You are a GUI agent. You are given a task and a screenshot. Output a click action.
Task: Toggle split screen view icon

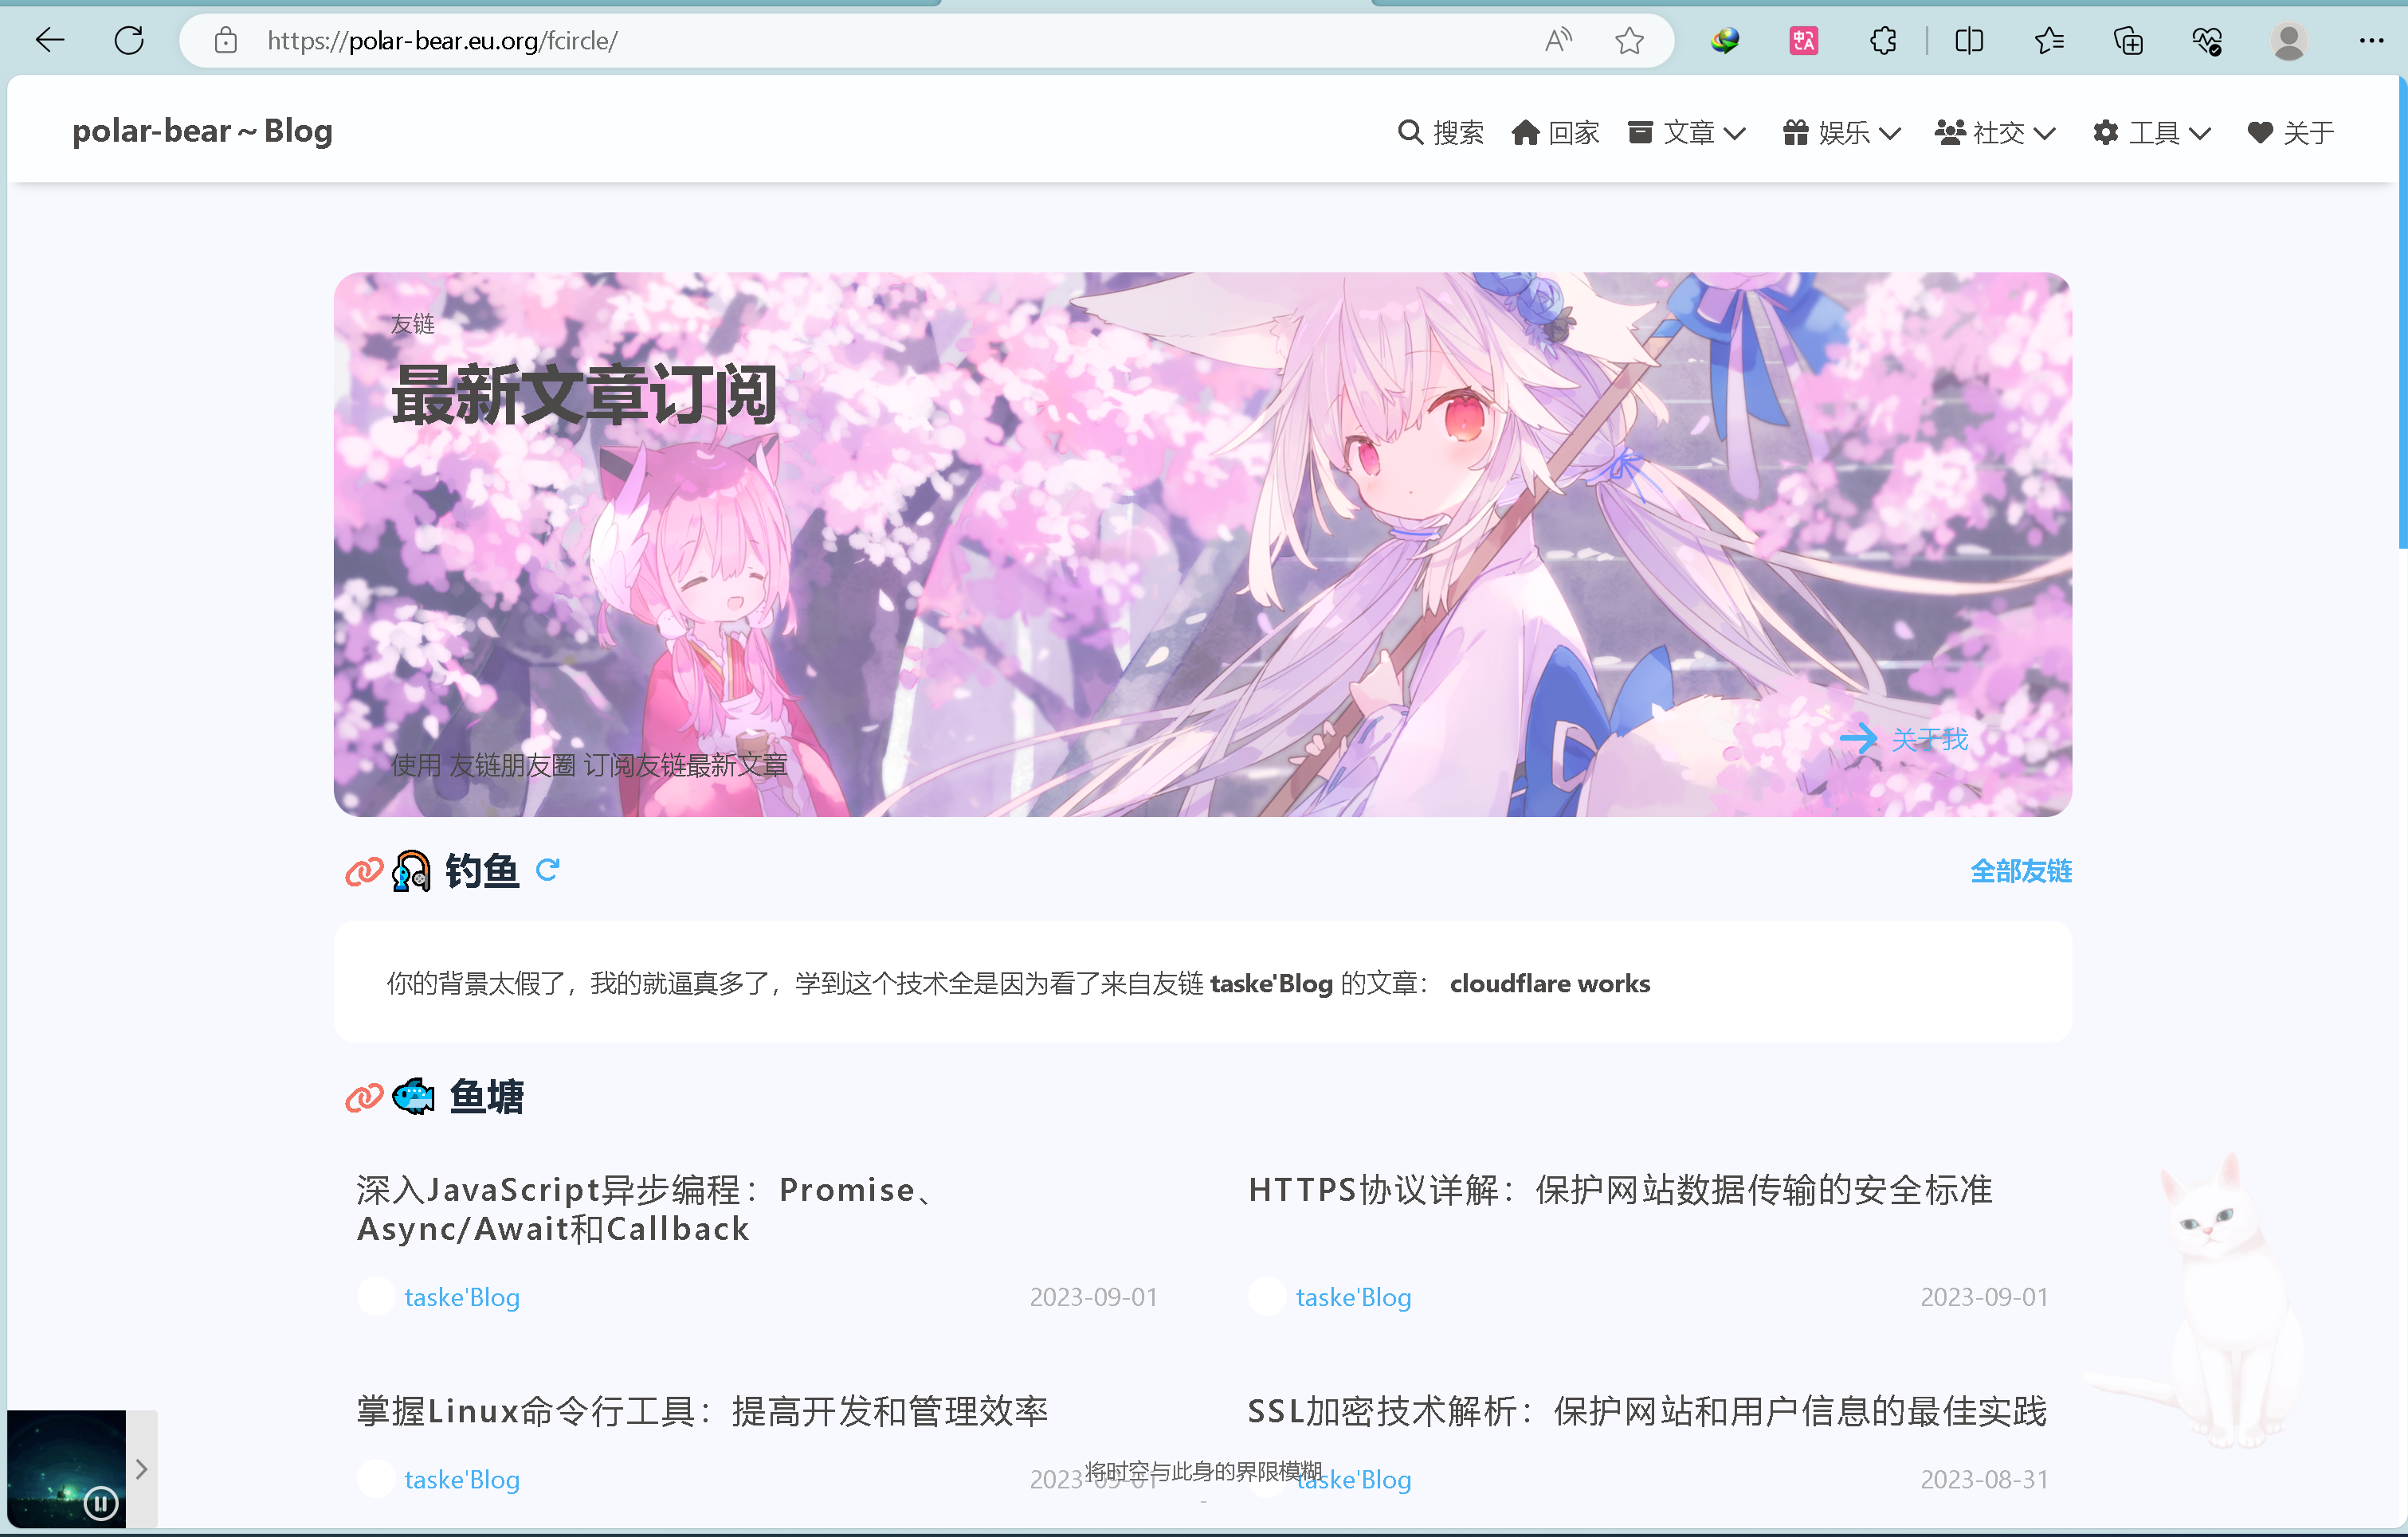(x=1969, y=41)
